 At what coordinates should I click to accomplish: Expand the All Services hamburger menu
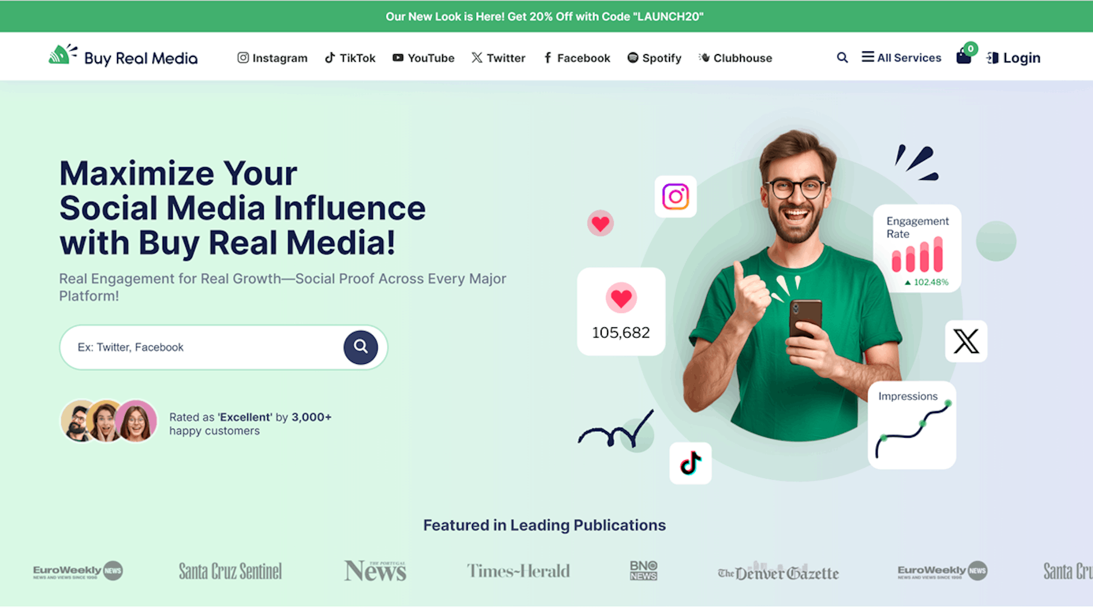click(901, 57)
